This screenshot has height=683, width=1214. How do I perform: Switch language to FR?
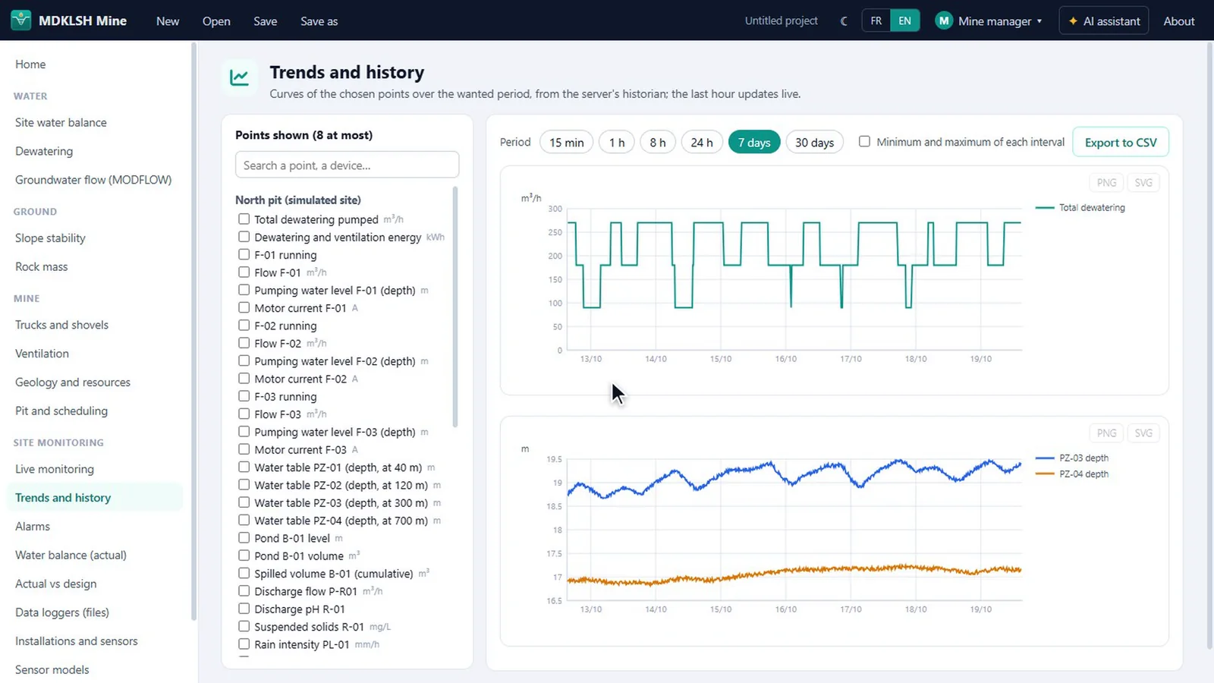point(876,21)
